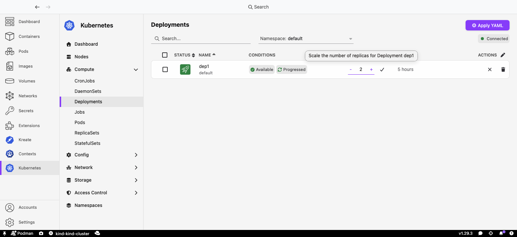Click camera icon in status bar
The image size is (517, 237).
(41, 233)
